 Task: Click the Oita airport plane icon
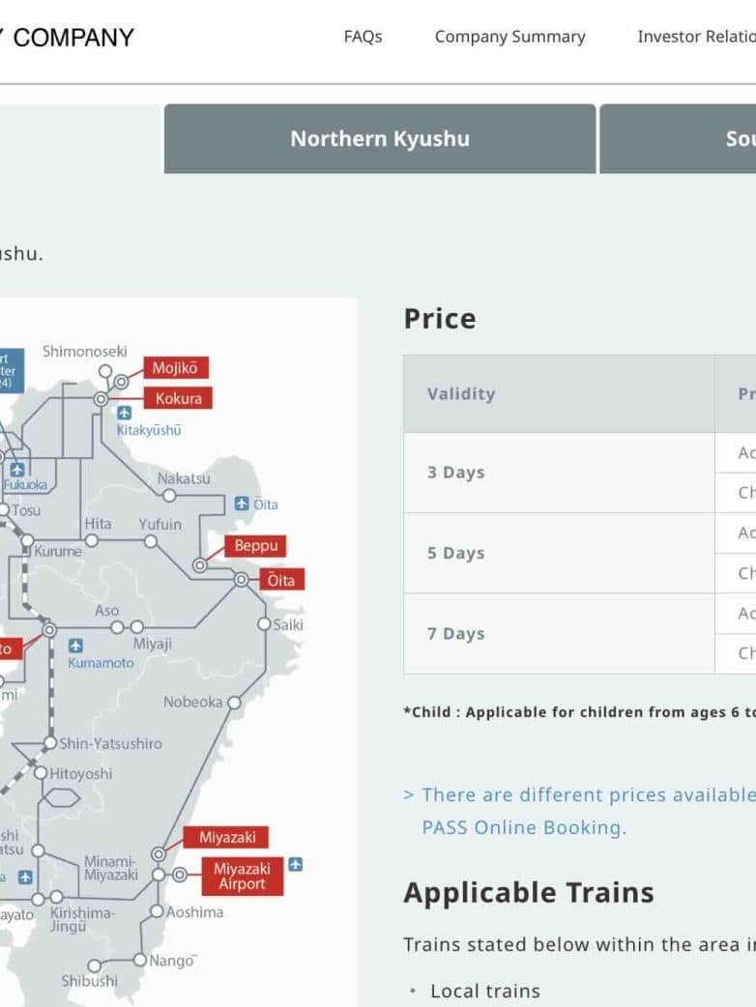click(x=242, y=503)
